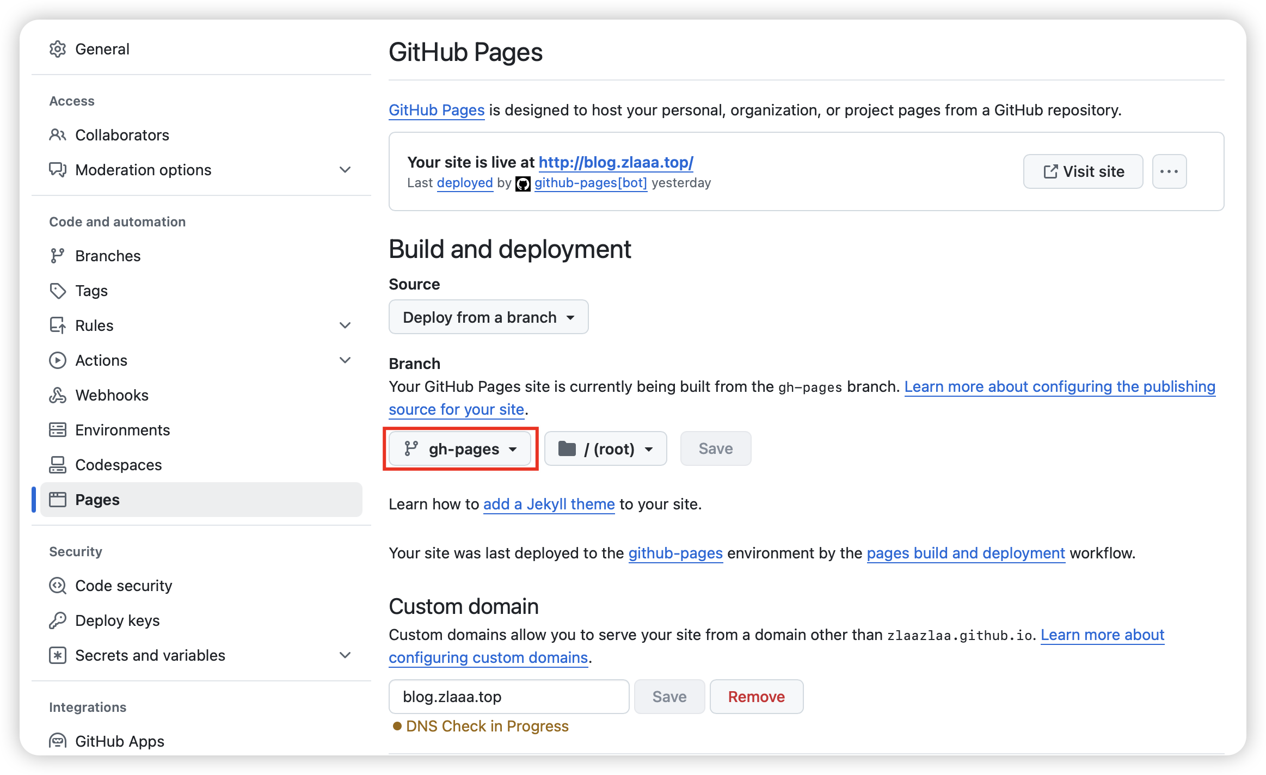Click the Code security shield-search icon
This screenshot has width=1266, height=775.
pyautogui.click(x=58, y=586)
